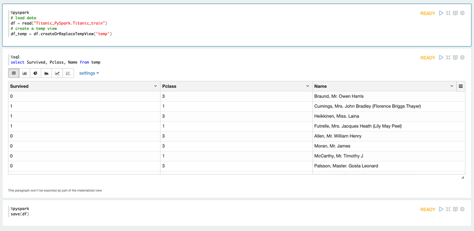Open gear settings for SQL paragraph

click(462, 58)
